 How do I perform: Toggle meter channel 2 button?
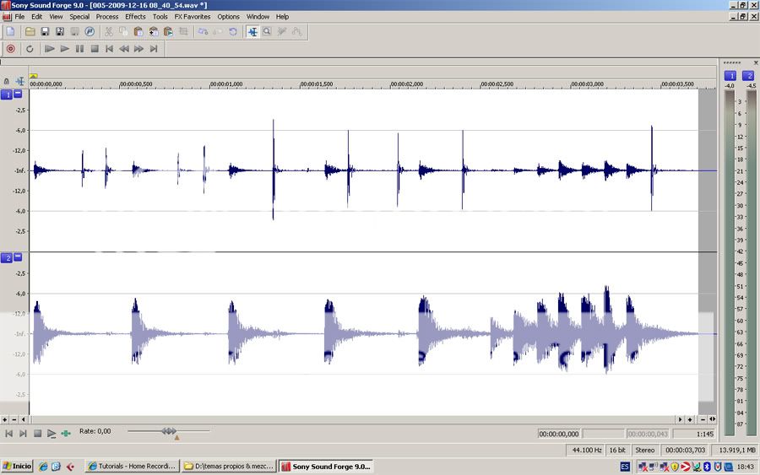pyautogui.click(x=749, y=76)
